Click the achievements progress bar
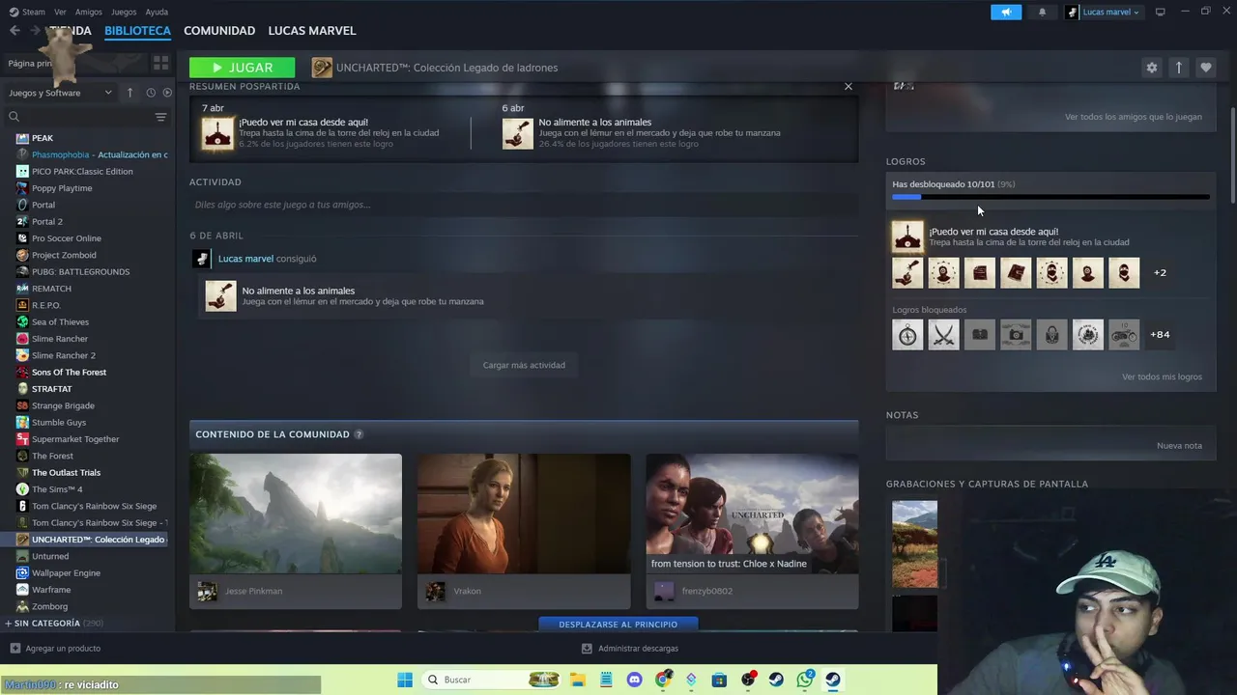The width and height of the screenshot is (1237, 695). tap(1050, 197)
